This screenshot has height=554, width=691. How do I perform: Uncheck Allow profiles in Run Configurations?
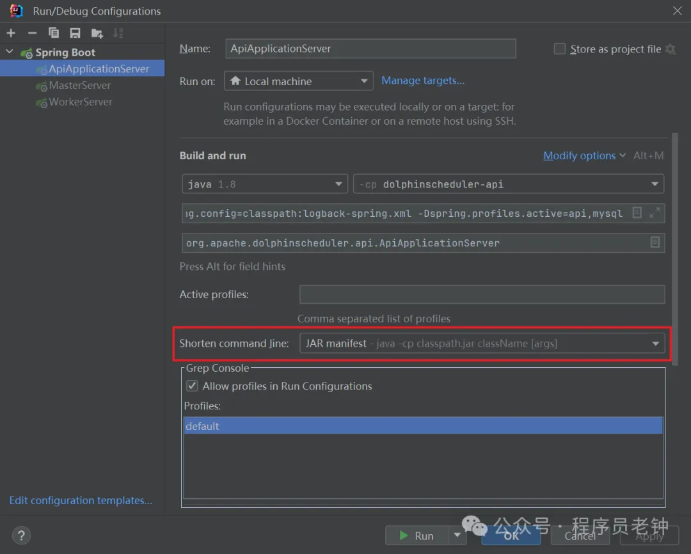192,386
